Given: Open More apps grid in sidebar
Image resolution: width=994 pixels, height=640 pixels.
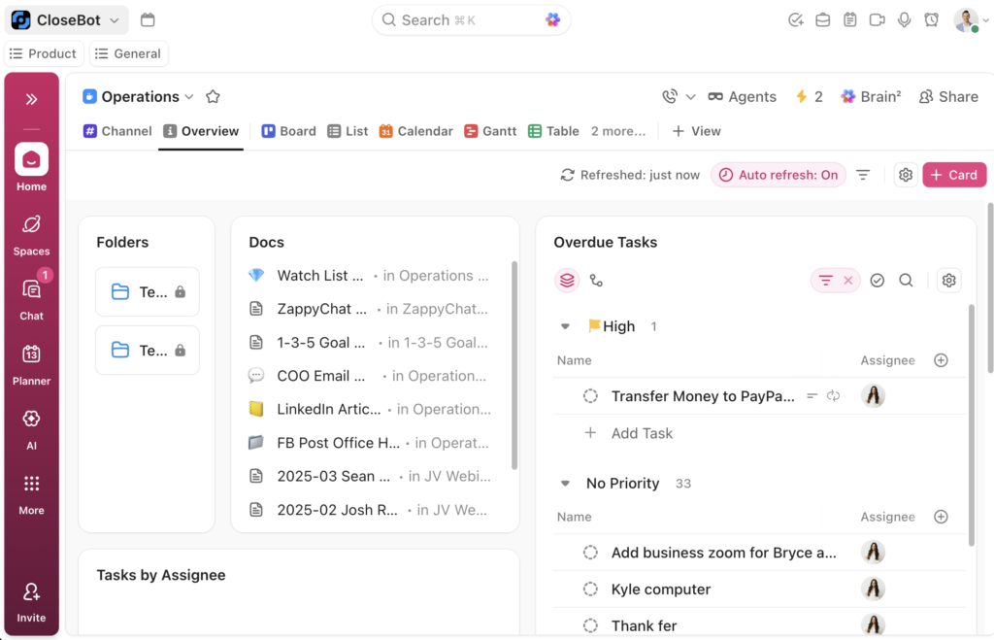Looking at the screenshot, I should click(31, 494).
